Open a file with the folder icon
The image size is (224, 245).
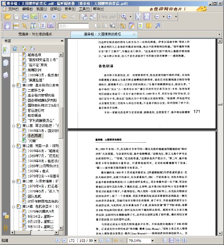tap(8, 16)
